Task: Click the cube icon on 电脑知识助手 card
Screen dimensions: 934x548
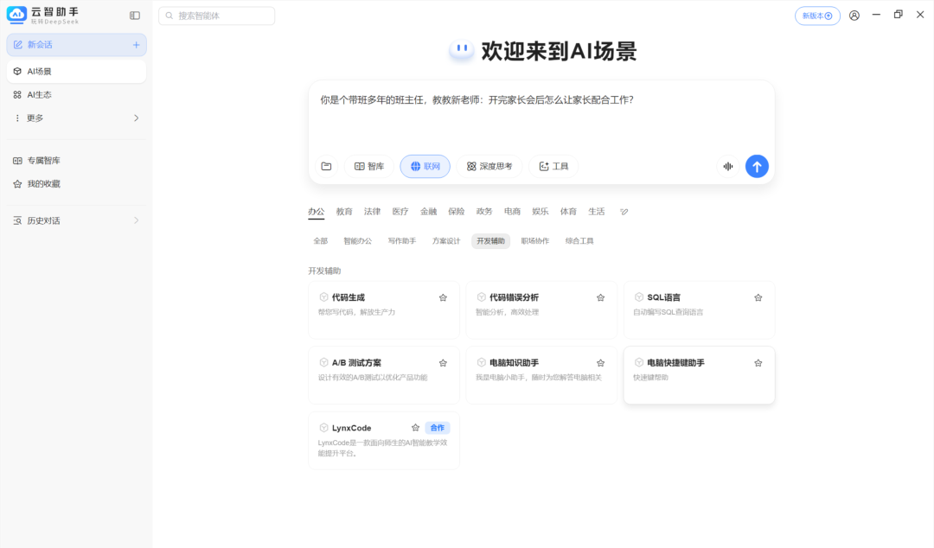Action: click(x=482, y=362)
